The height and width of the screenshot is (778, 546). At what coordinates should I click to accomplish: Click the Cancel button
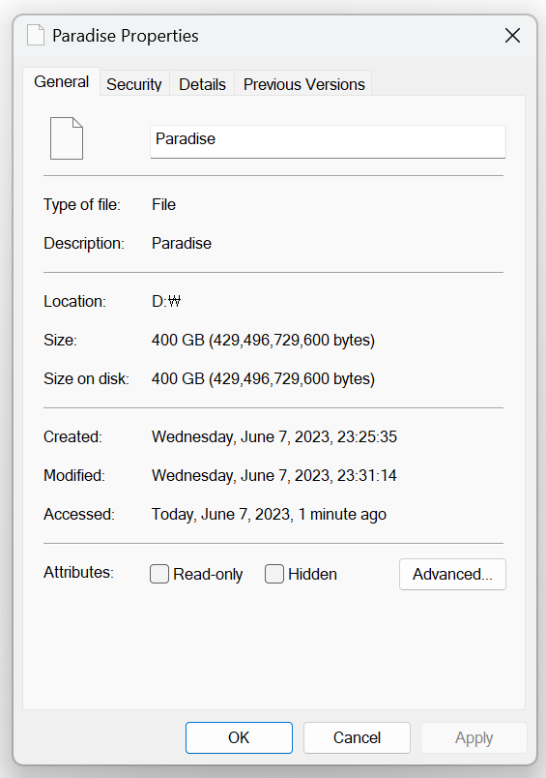(357, 737)
